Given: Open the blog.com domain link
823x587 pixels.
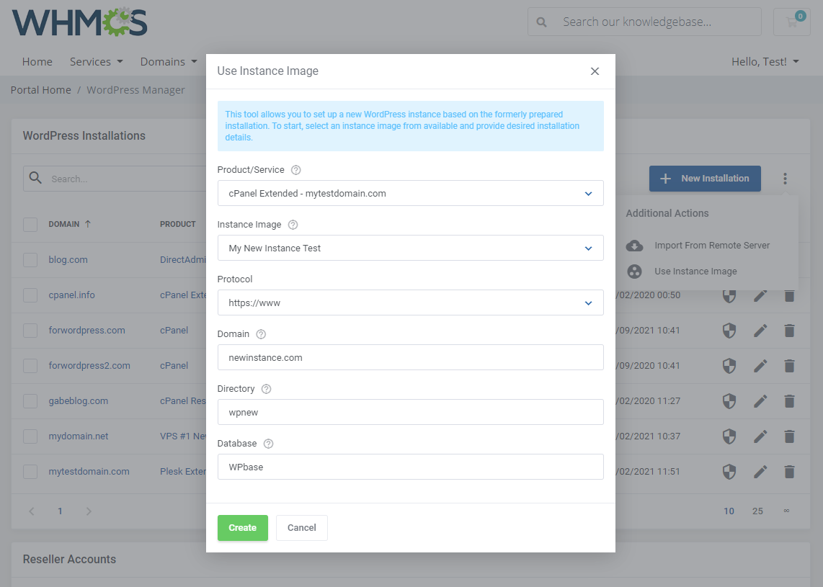Looking at the screenshot, I should coord(68,260).
